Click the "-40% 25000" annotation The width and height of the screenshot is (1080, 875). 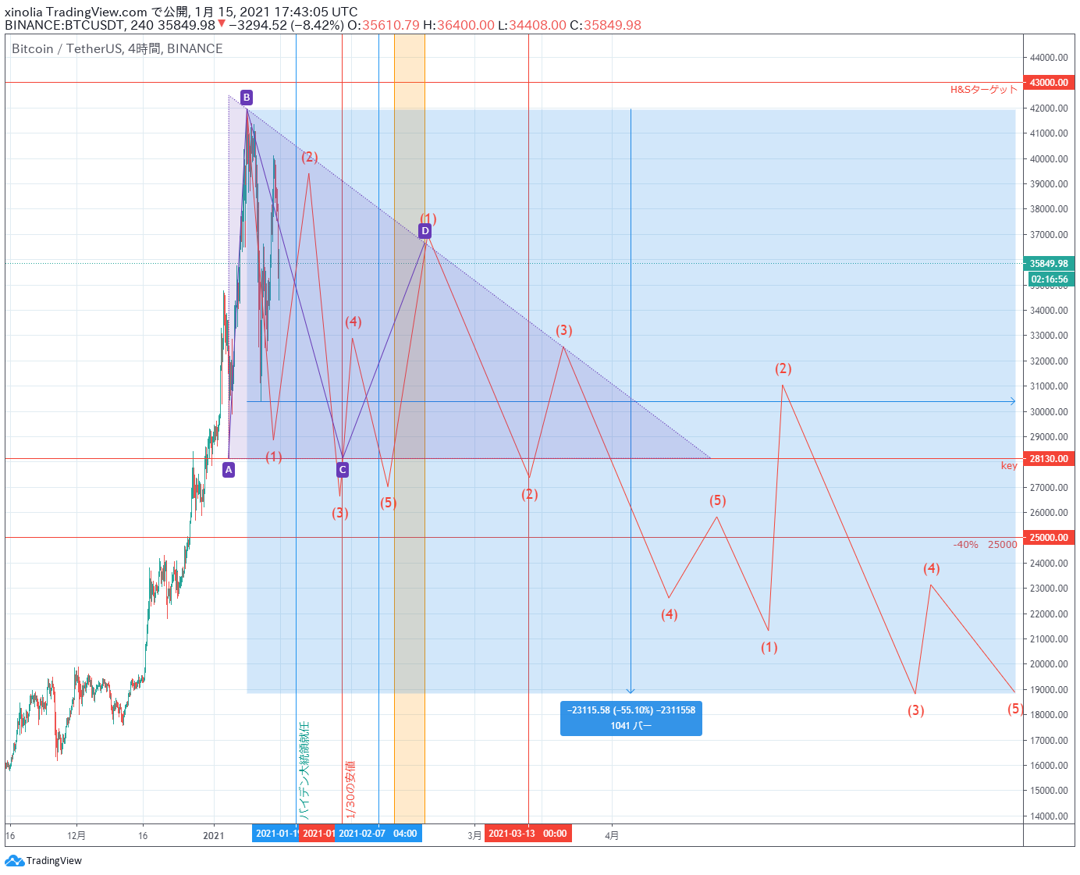(985, 545)
